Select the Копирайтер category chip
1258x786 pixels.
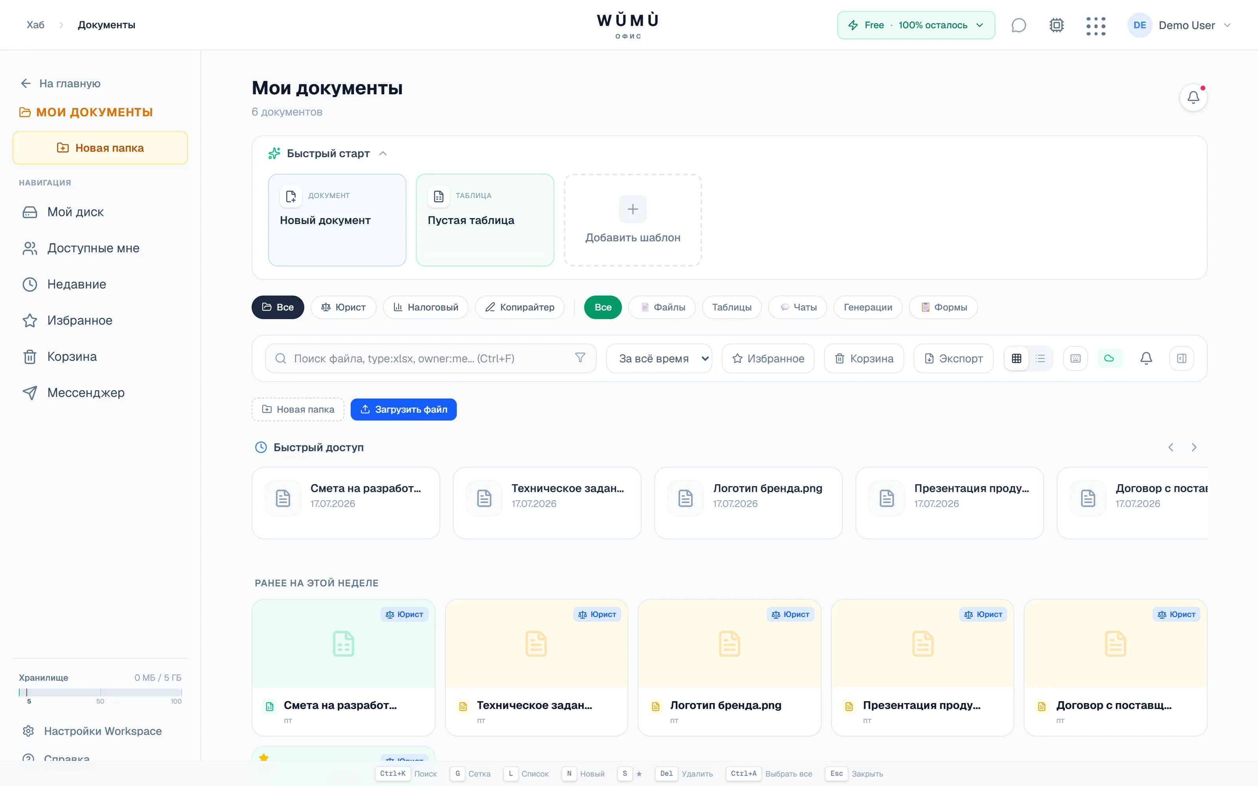coord(519,307)
